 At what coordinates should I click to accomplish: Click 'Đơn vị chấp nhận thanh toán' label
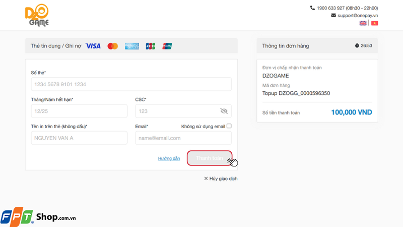point(292,68)
